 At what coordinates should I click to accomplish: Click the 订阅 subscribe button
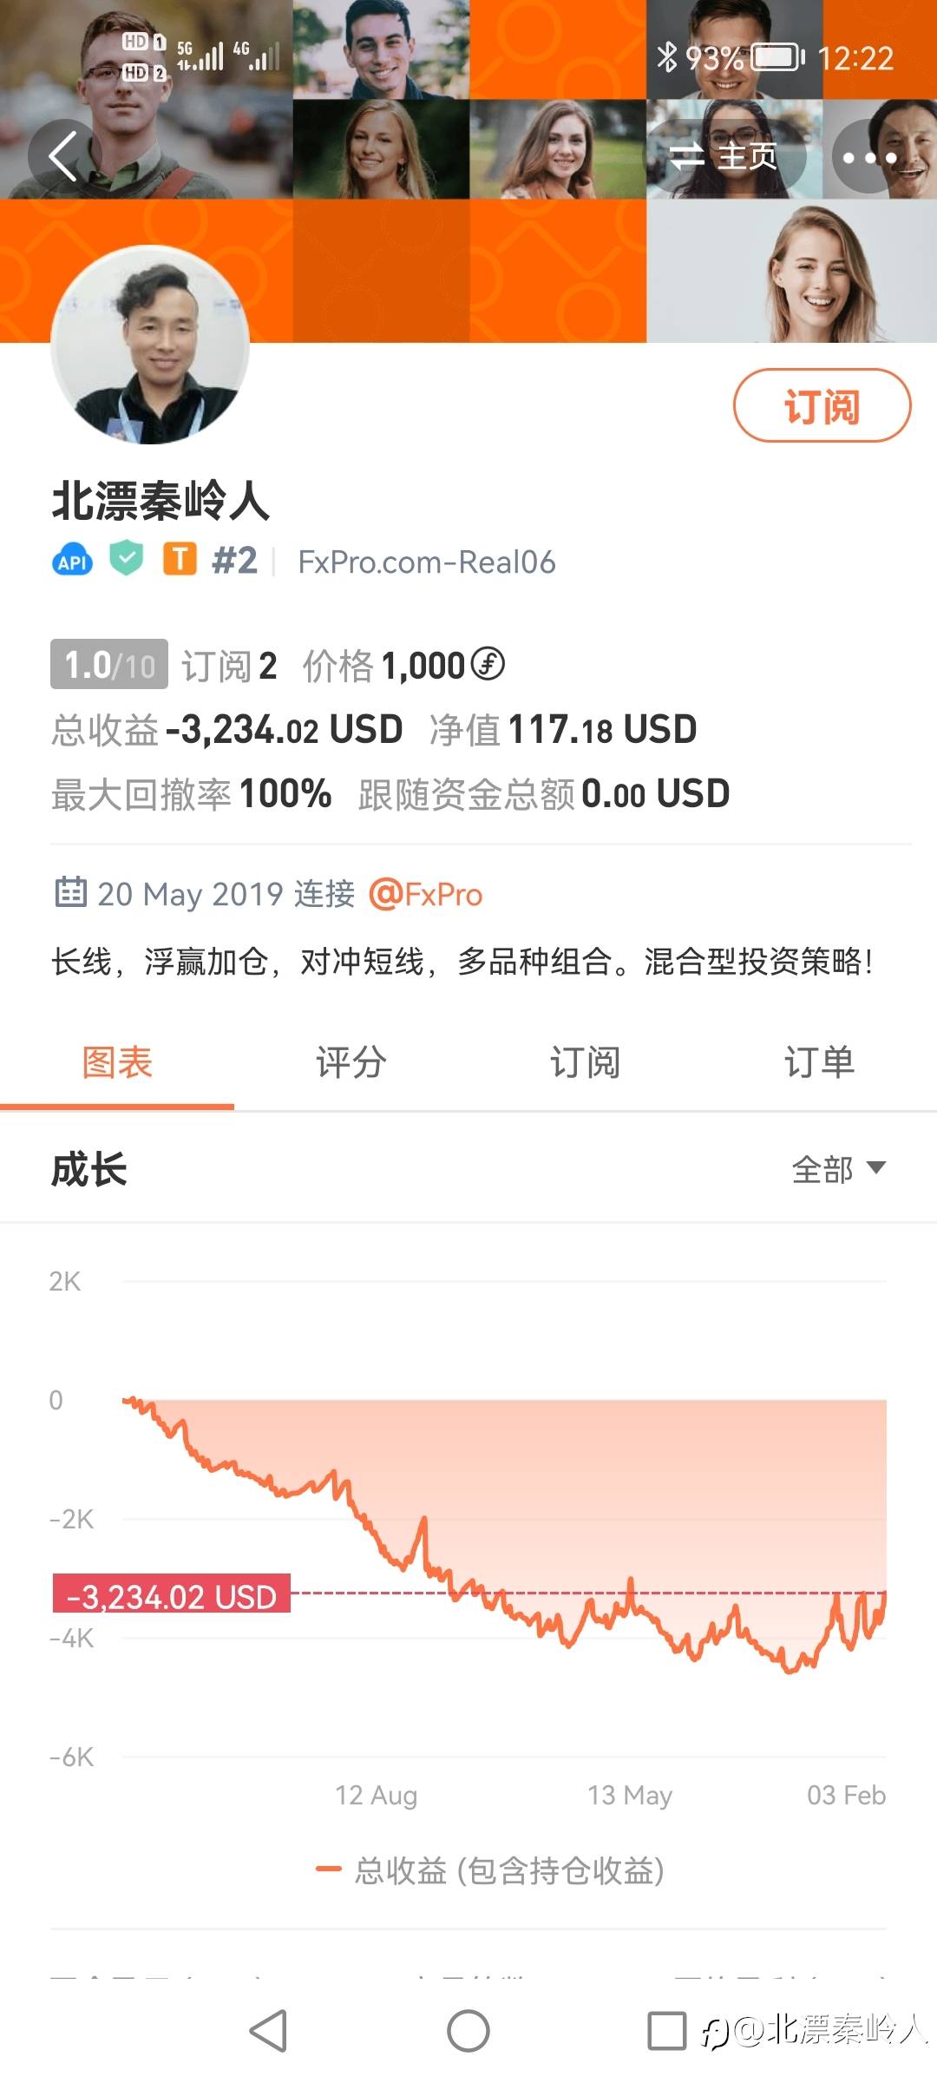(822, 405)
